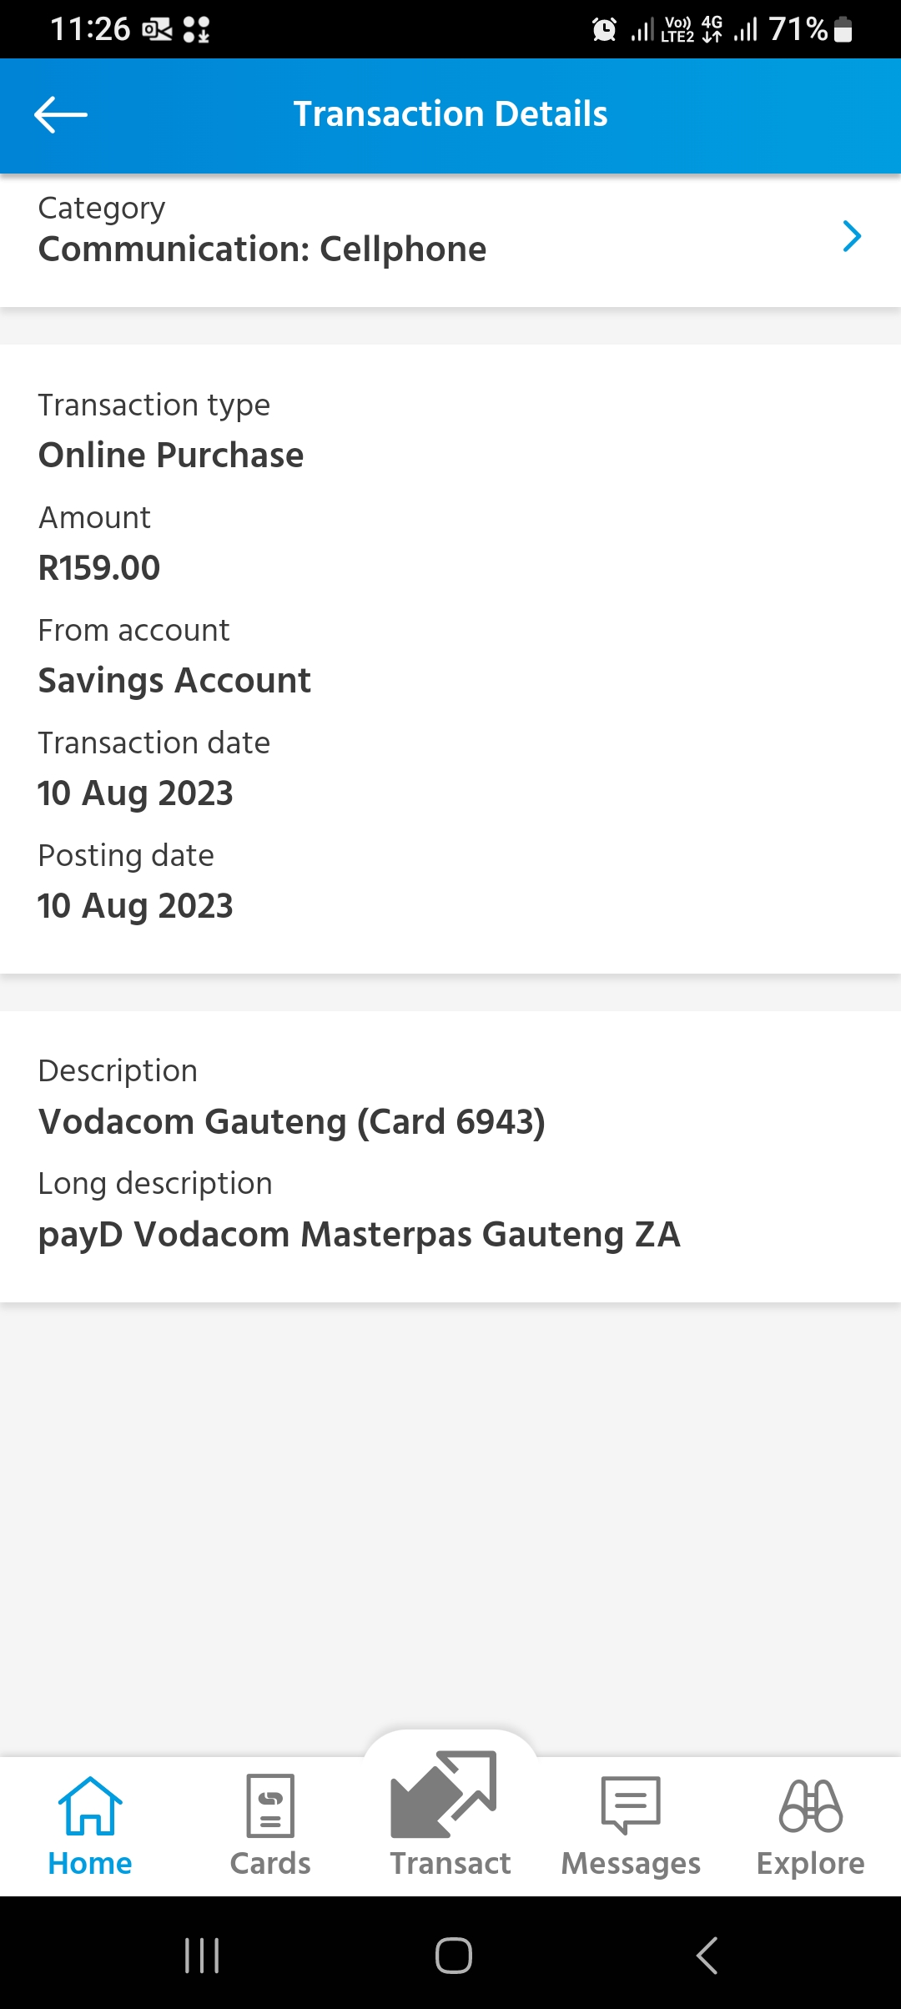Screen dimensions: 901x2009
Task: Open the Cards icon in bottom bar
Action: coord(270,1805)
